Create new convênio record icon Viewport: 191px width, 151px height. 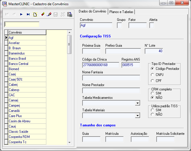click(35, 14)
